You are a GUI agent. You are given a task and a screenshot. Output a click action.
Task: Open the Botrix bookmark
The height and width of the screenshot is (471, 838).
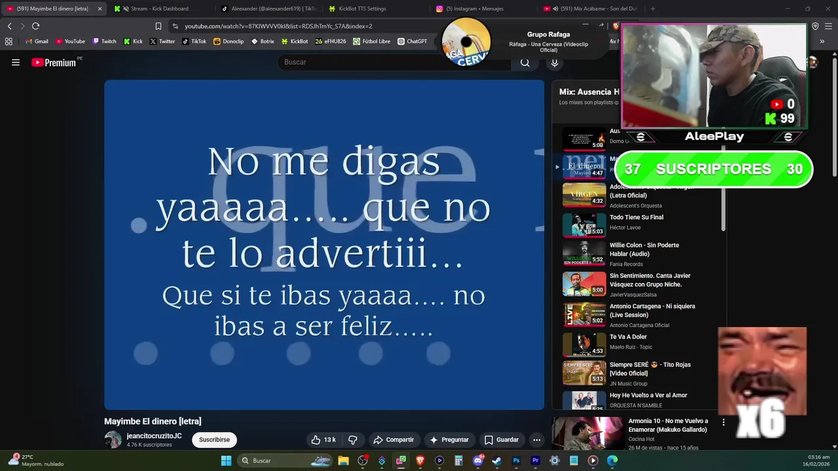point(263,41)
